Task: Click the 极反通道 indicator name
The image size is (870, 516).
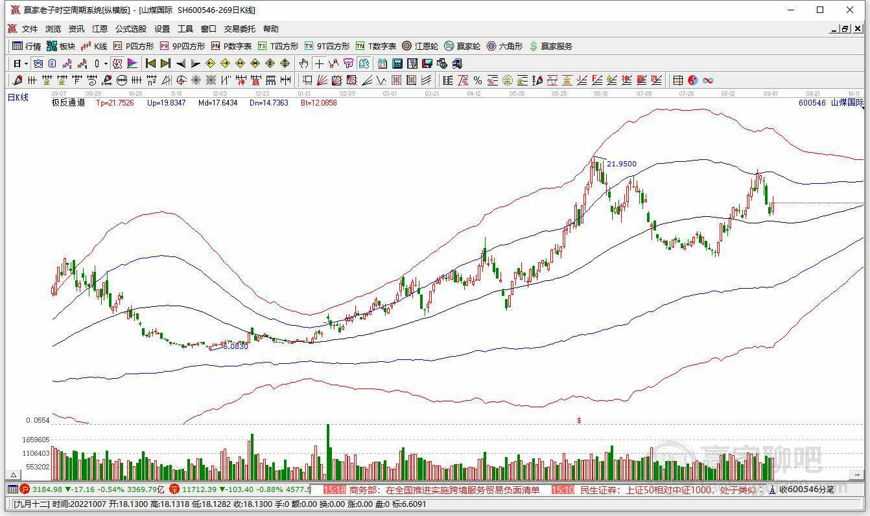Action: pyautogui.click(x=68, y=102)
